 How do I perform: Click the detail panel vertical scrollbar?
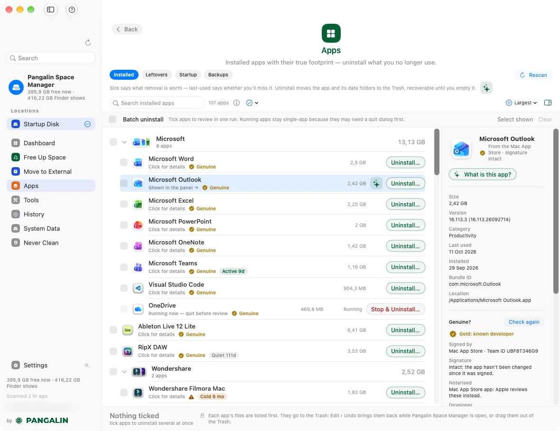pos(556,211)
